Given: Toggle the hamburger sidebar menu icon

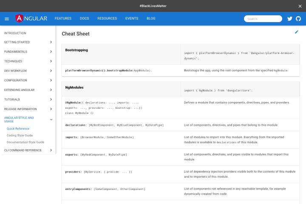Looking at the screenshot, I should pos(7,19).
